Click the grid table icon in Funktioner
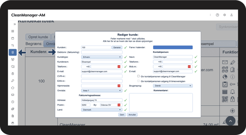Image resolution: width=246 pixels, height=135 pixels. [225, 92]
